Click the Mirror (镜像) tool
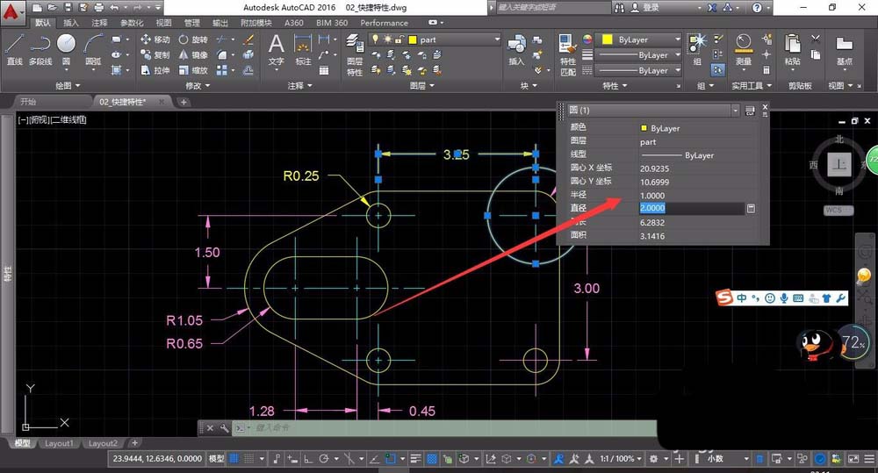Viewport: 878px width, 473px height. pyautogui.click(x=193, y=55)
